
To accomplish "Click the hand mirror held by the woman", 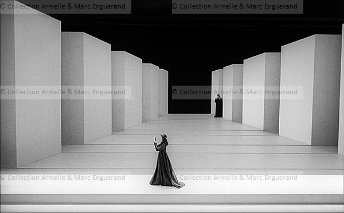I will (155, 139).
